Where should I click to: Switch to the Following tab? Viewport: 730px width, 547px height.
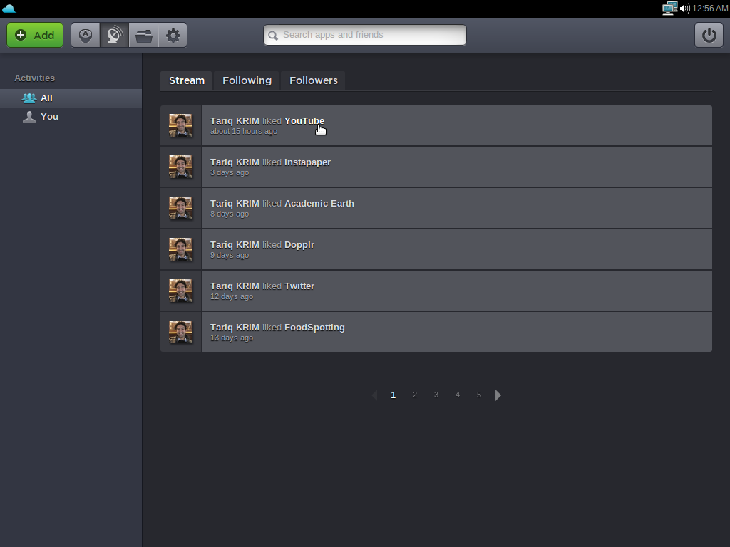[247, 80]
